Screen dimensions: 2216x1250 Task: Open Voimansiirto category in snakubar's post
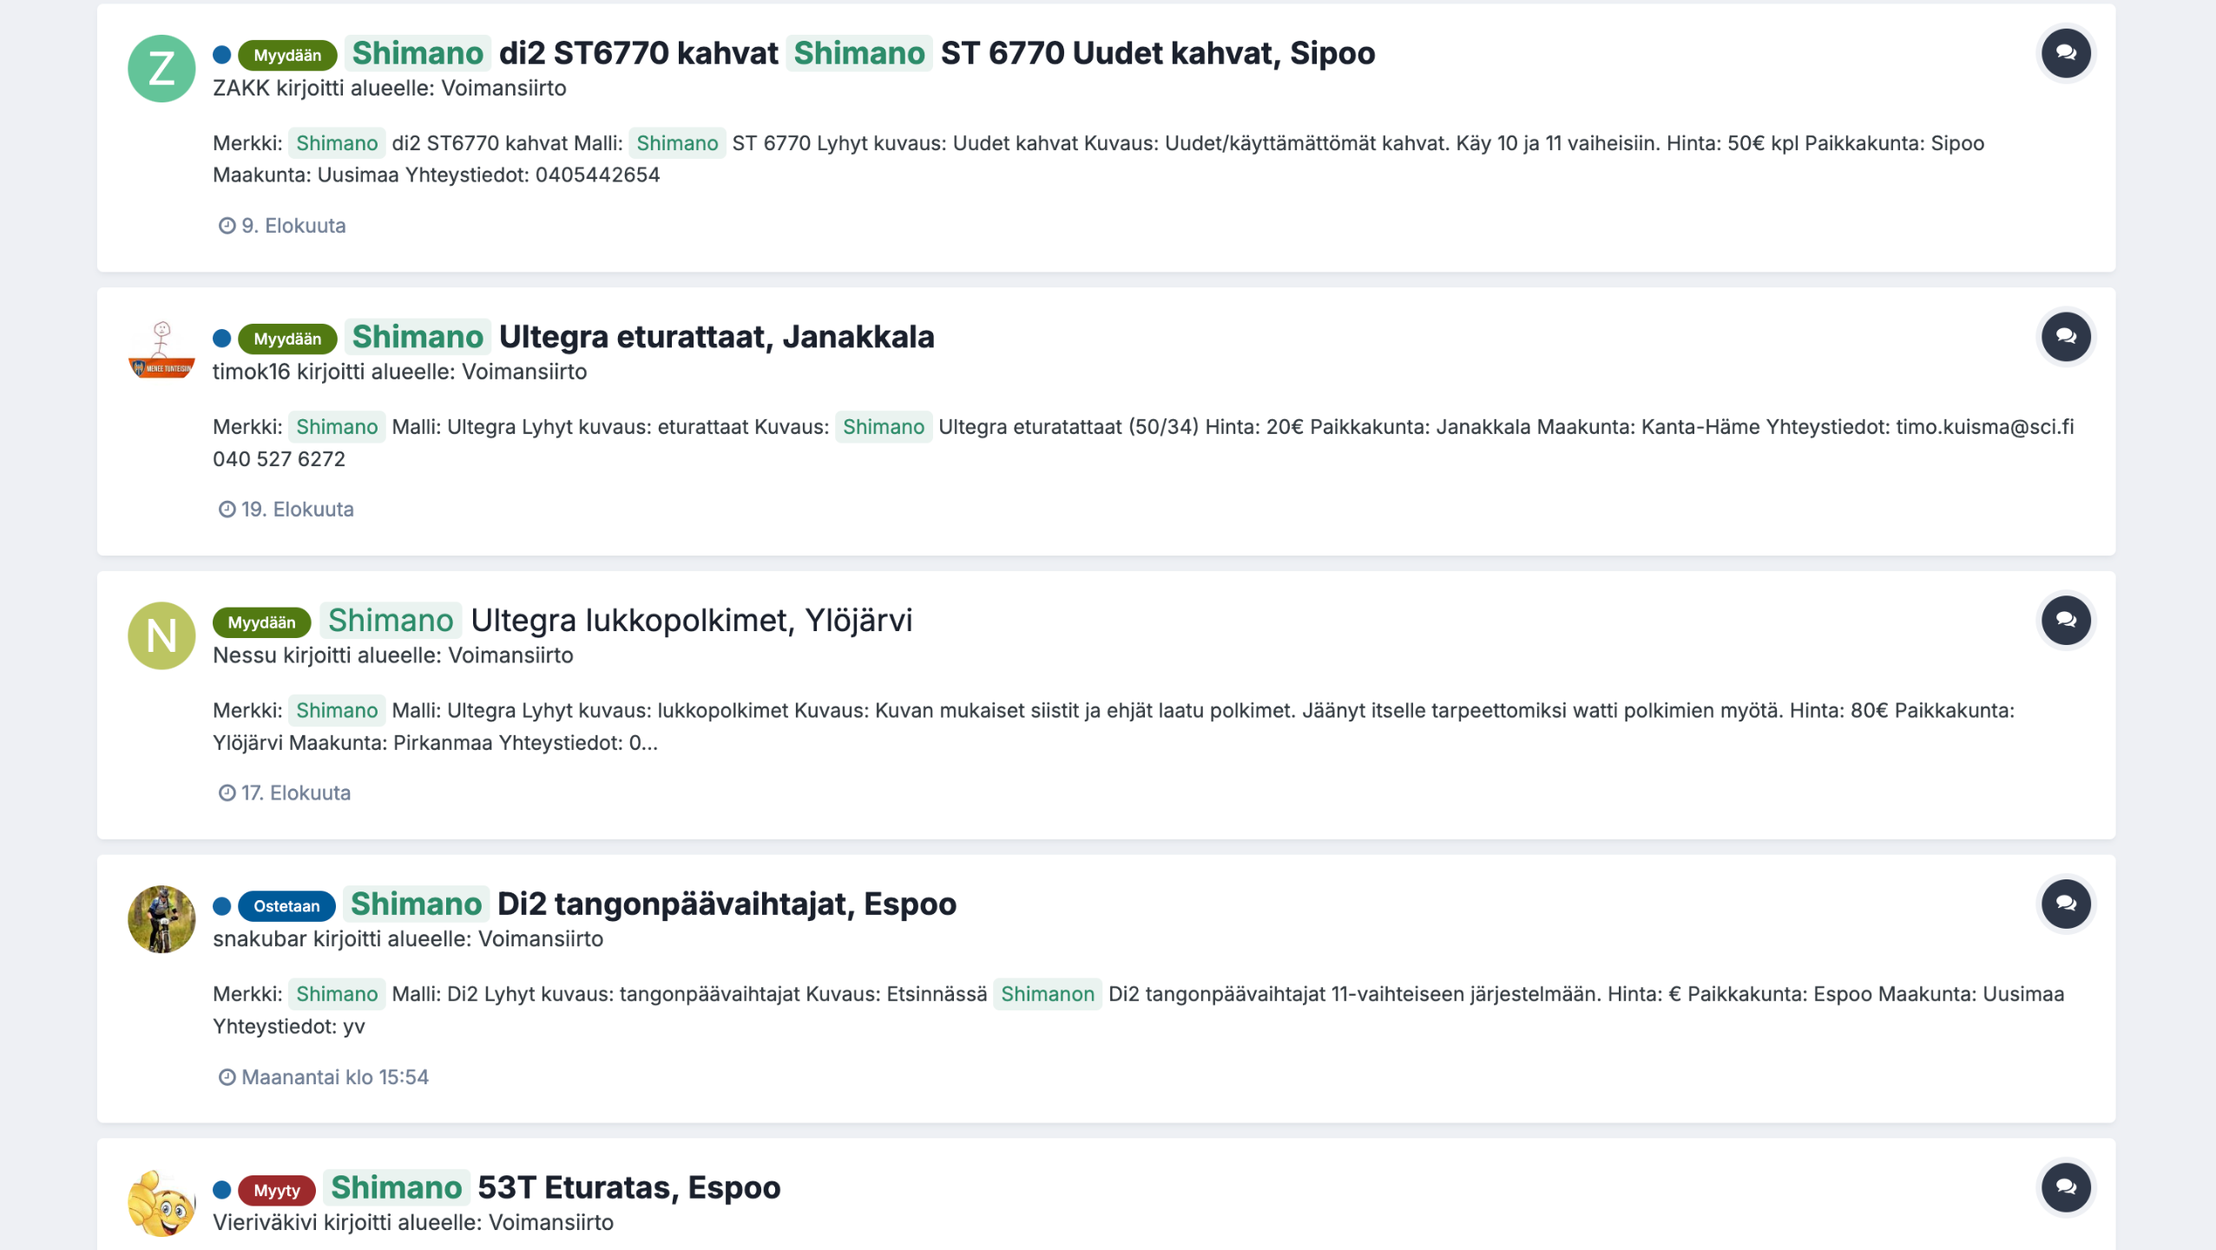541,939
